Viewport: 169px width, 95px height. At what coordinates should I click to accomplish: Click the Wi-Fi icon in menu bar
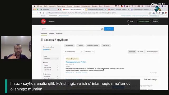(132, 6)
